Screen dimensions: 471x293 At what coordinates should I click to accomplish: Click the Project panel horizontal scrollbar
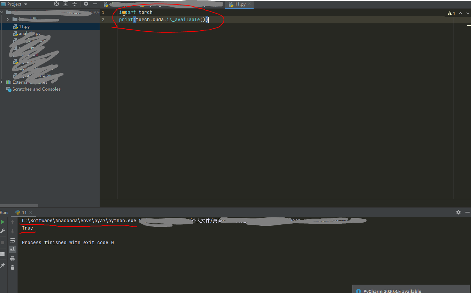point(19,206)
